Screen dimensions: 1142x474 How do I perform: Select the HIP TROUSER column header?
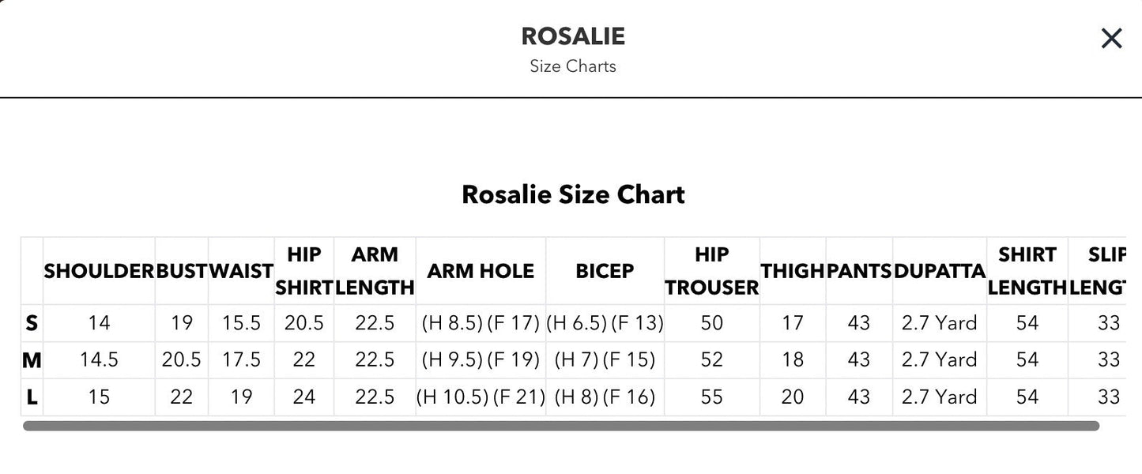click(711, 270)
